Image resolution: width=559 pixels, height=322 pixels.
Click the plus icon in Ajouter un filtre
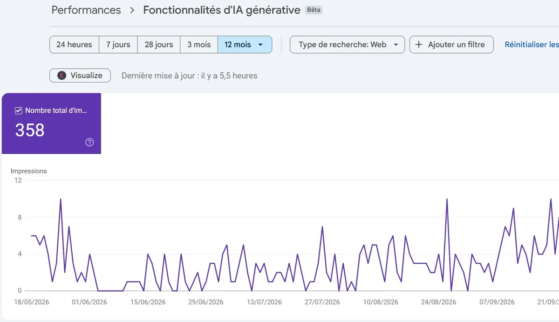[x=419, y=45]
